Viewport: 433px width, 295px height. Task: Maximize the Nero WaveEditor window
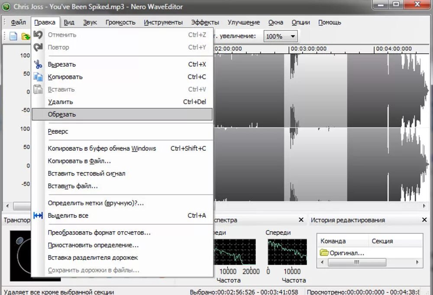[396, 5]
